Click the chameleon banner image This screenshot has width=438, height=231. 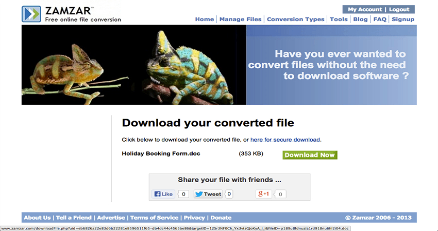click(133, 65)
